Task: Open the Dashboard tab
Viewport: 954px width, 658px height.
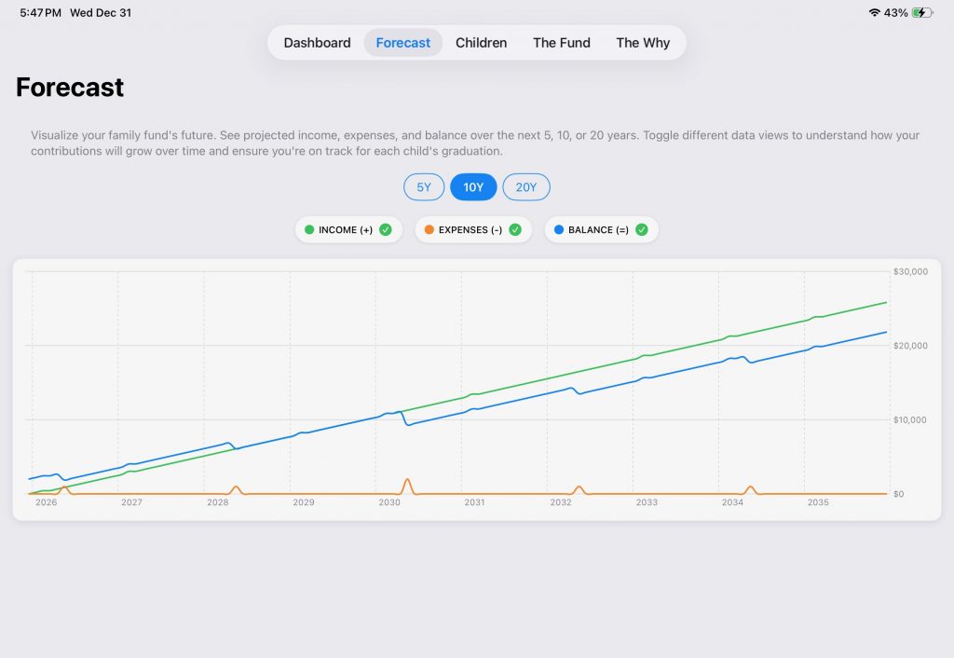Action: pos(317,43)
